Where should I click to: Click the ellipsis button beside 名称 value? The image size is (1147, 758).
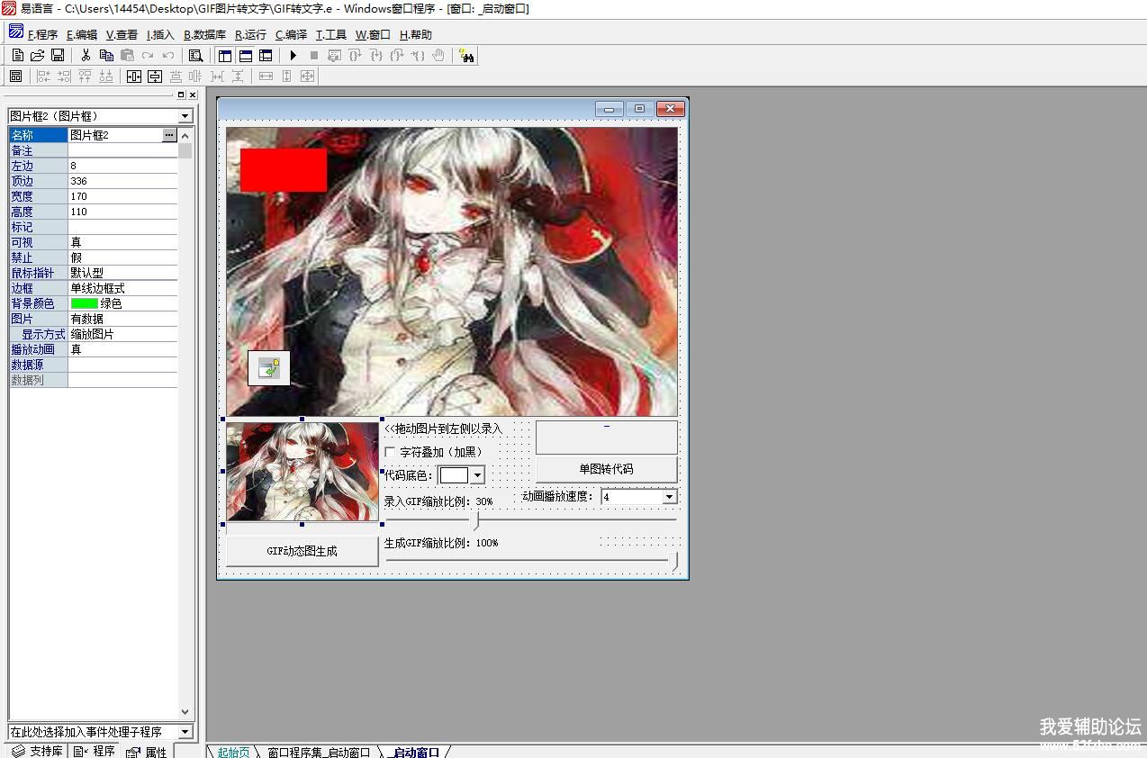[169, 135]
